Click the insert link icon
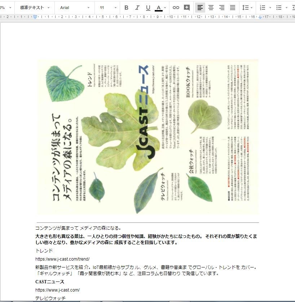295x302 pixels. click(x=176, y=8)
